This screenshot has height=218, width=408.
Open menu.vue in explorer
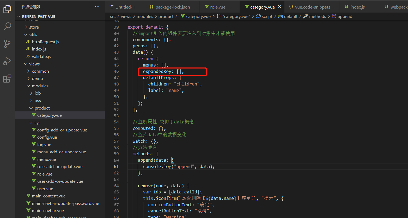(x=60, y=159)
